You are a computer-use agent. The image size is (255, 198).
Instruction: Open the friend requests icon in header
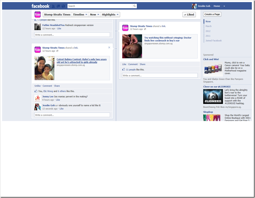[x=53, y=6]
